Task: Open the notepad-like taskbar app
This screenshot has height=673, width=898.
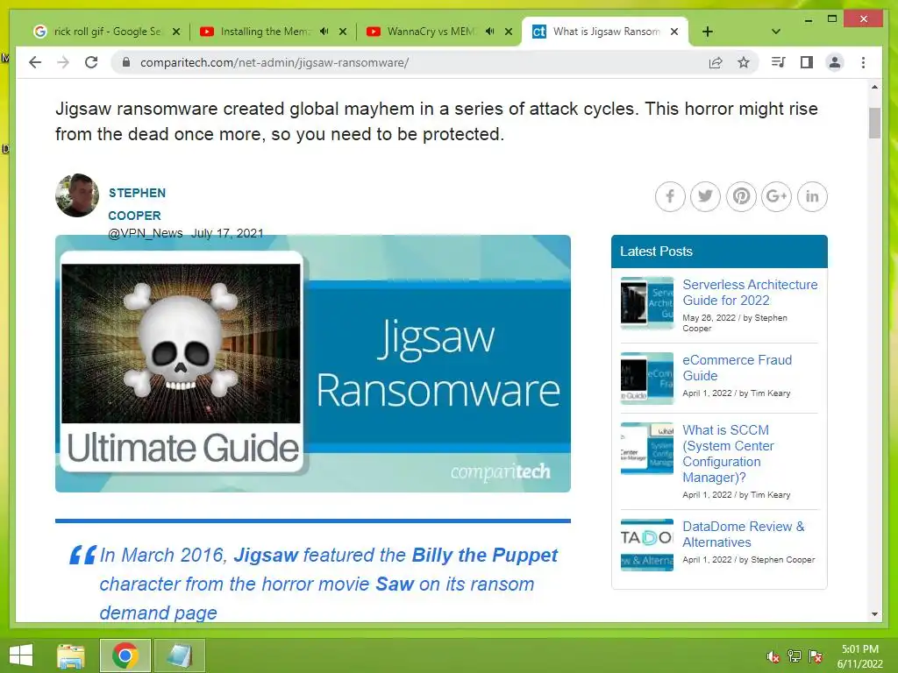Action: click(179, 655)
